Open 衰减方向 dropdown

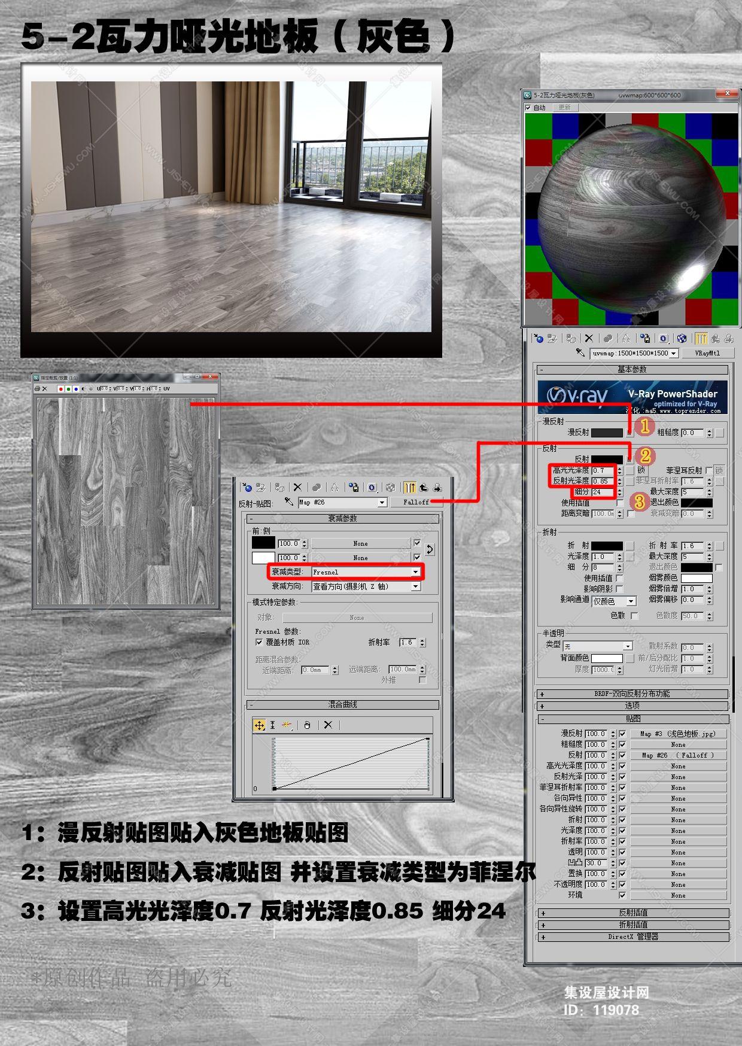[366, 586]
